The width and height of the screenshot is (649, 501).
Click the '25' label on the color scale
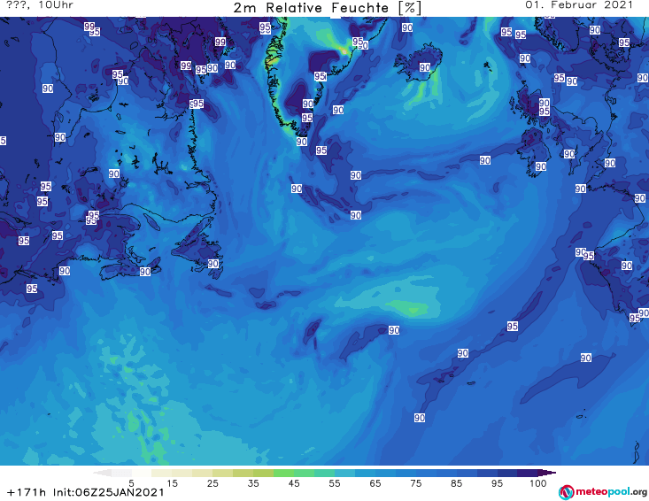pos(212,483)
